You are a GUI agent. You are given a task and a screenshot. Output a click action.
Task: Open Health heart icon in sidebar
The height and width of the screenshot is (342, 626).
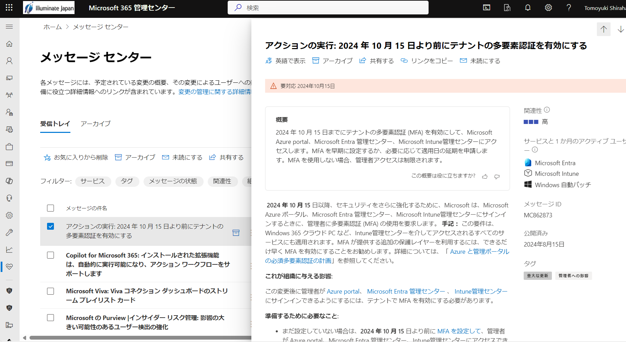click(9, 267)
